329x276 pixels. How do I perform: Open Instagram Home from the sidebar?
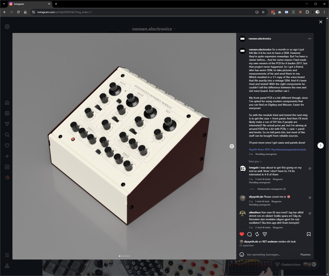tap(7, 103)
